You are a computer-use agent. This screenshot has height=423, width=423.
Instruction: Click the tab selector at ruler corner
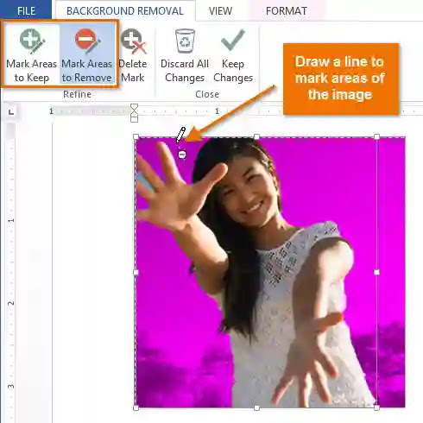(11, 112)
